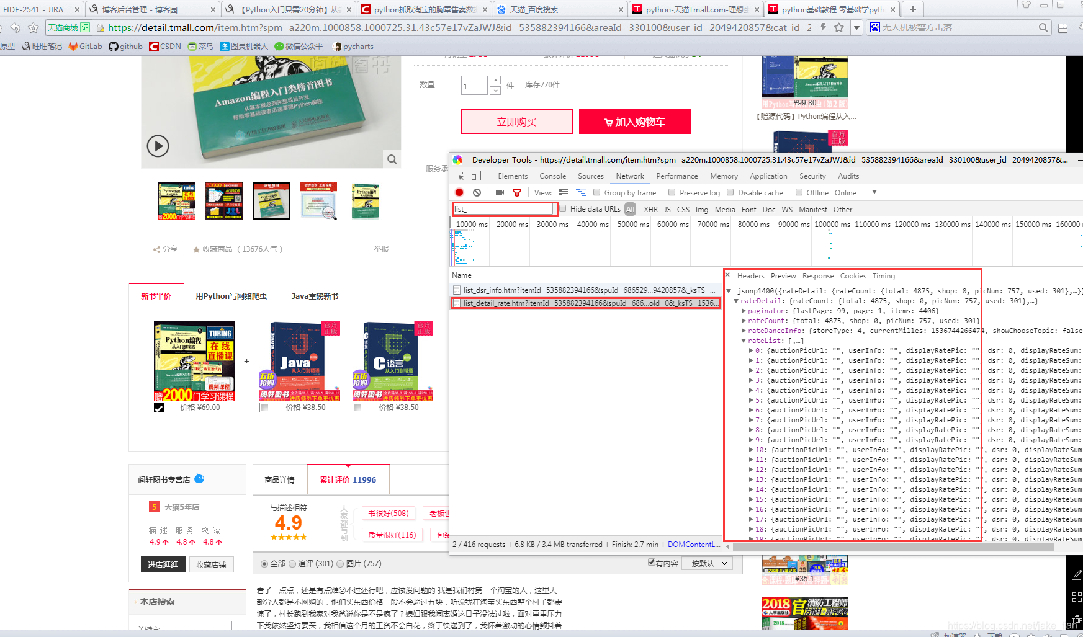Image resolution: width=1083 pixels, height=637 pixels.
Task: Select 图片 (757) radio button
Action: click(x=340, y=564)
